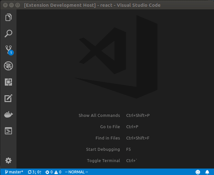214x175 pixels.
Task: Click the Show All Commands hint
Action: (x=99, y=116)
